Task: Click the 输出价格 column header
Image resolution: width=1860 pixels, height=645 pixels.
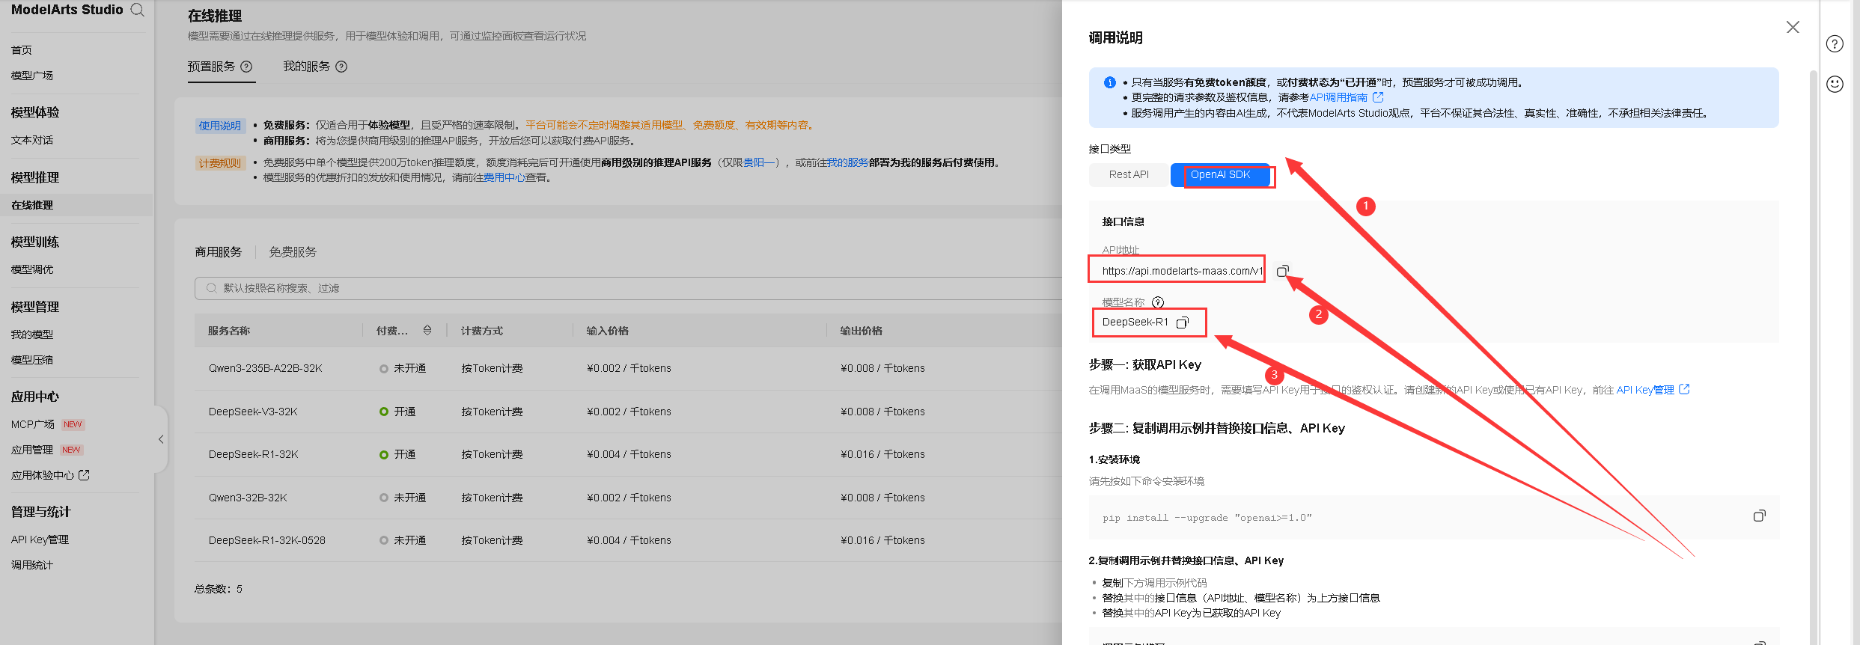Action: [862, 331]
